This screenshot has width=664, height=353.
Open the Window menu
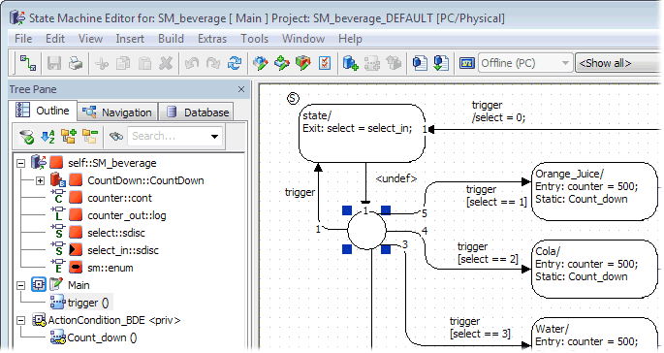coord(303,39)
